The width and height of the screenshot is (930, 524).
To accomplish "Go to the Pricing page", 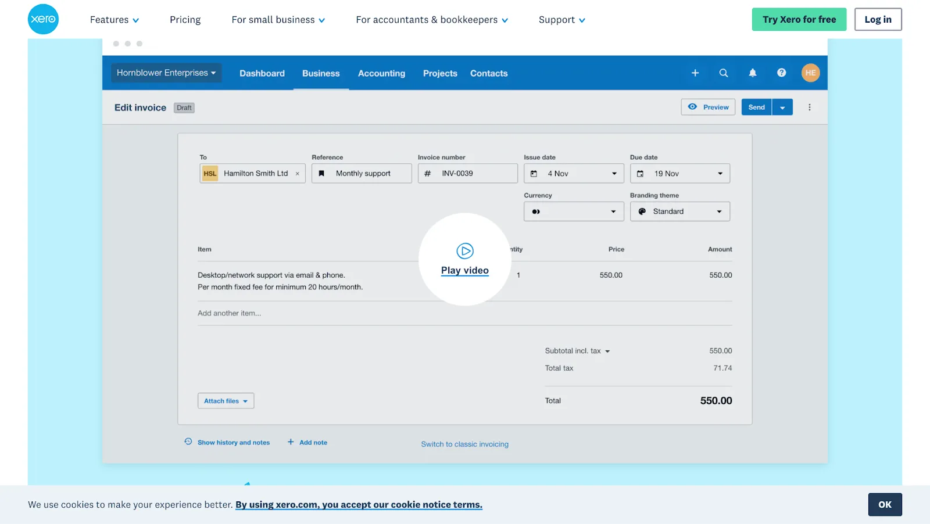I will tap(185, 20).
